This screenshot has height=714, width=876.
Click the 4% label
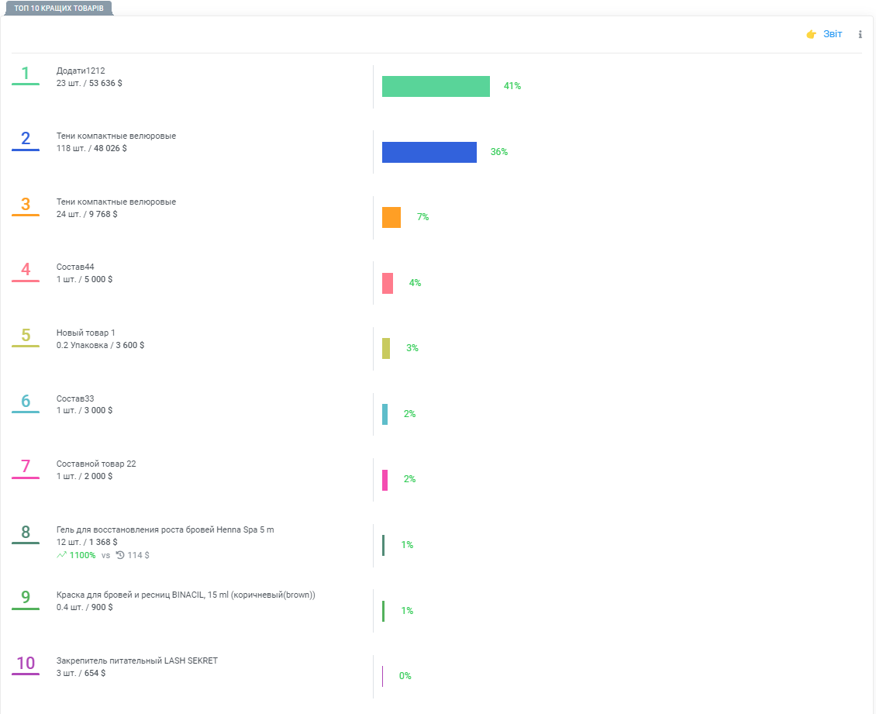[x=415, y=283]
